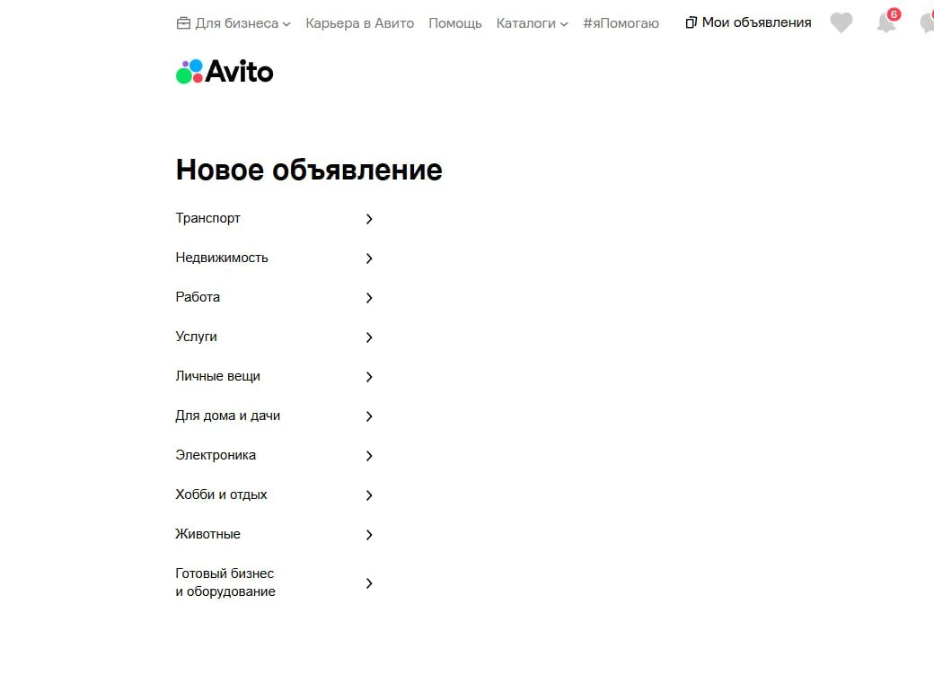Select Для дома и дачи category
This screenshot has width=934, height=683.
point(274,416)
